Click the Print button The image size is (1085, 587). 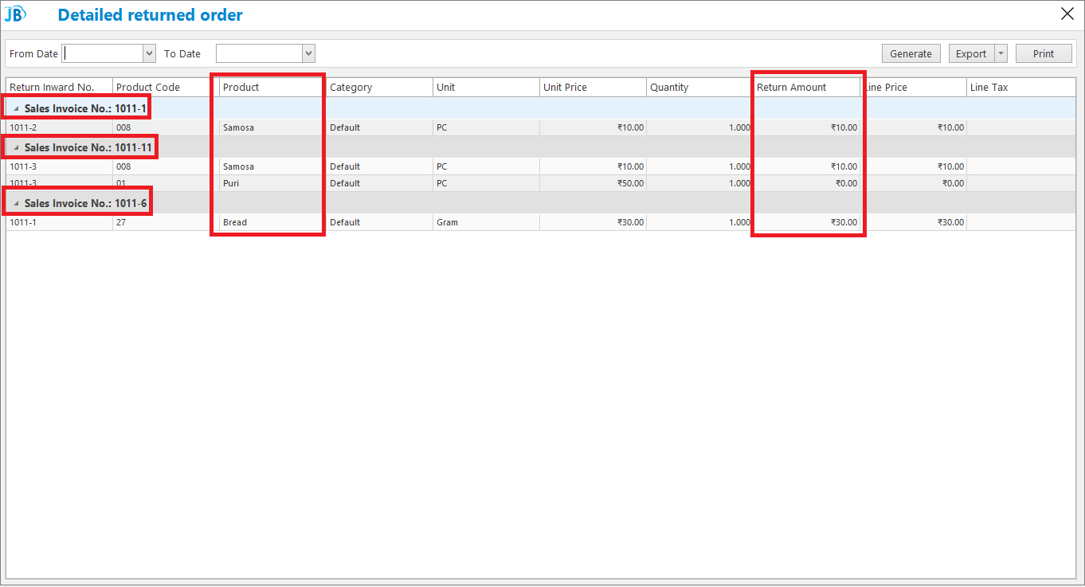pos(1044,53)
